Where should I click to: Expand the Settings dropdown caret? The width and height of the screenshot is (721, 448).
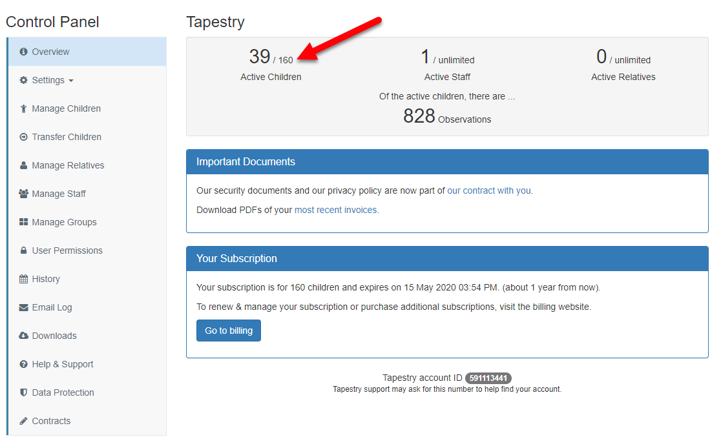tap(71, 81)
